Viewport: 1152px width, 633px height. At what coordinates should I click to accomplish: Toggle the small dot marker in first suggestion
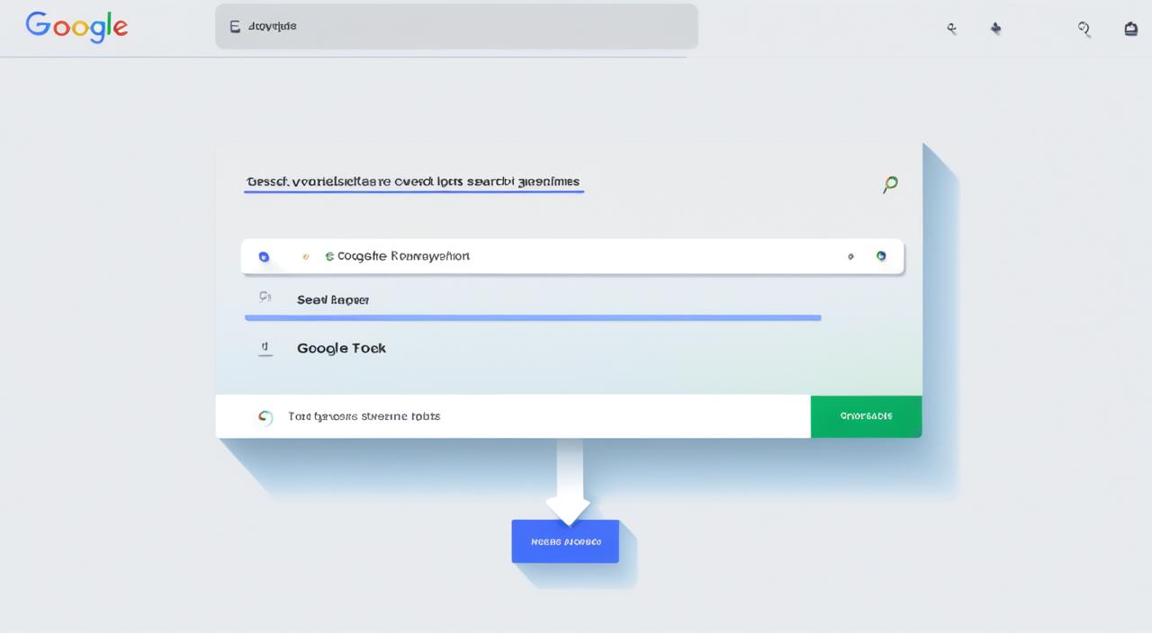(x=306, y=256)
